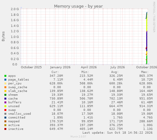Click cache max value 951.05M
Image resolution: width=157 pixels, height=140 pixels.
coord(146,99)
